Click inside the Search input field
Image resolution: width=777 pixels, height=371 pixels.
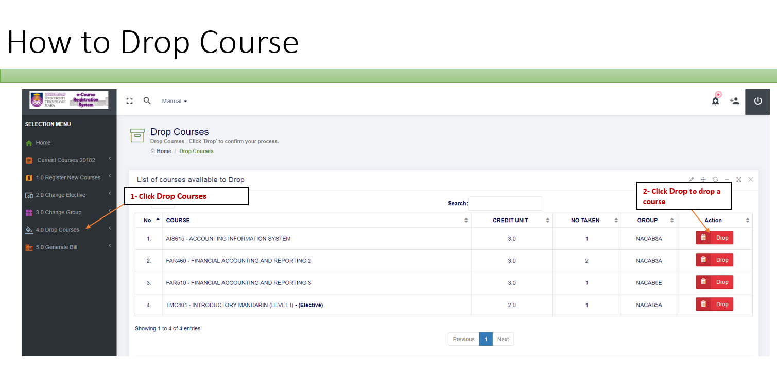coord(505,203)
